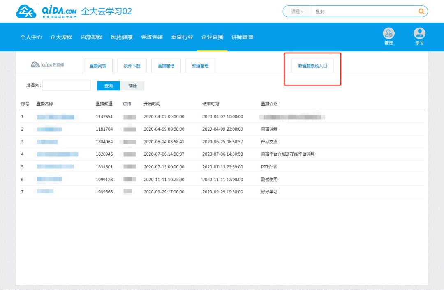Click the 直播平台介绍及在线平台讲解 description
Image resolution: width=444 pixels, height=290 pixels.
pyautogui.click(x=288, y=154)
